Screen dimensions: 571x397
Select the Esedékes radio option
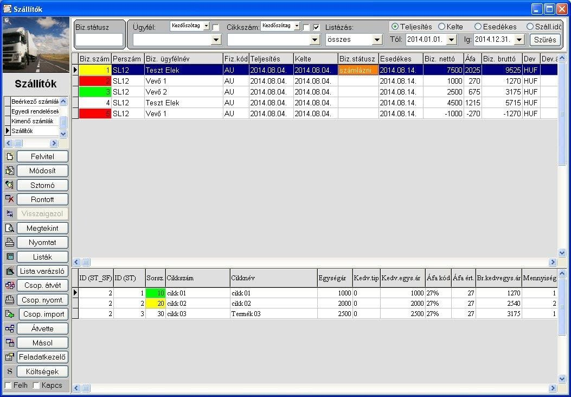click(x=478, y=27)
